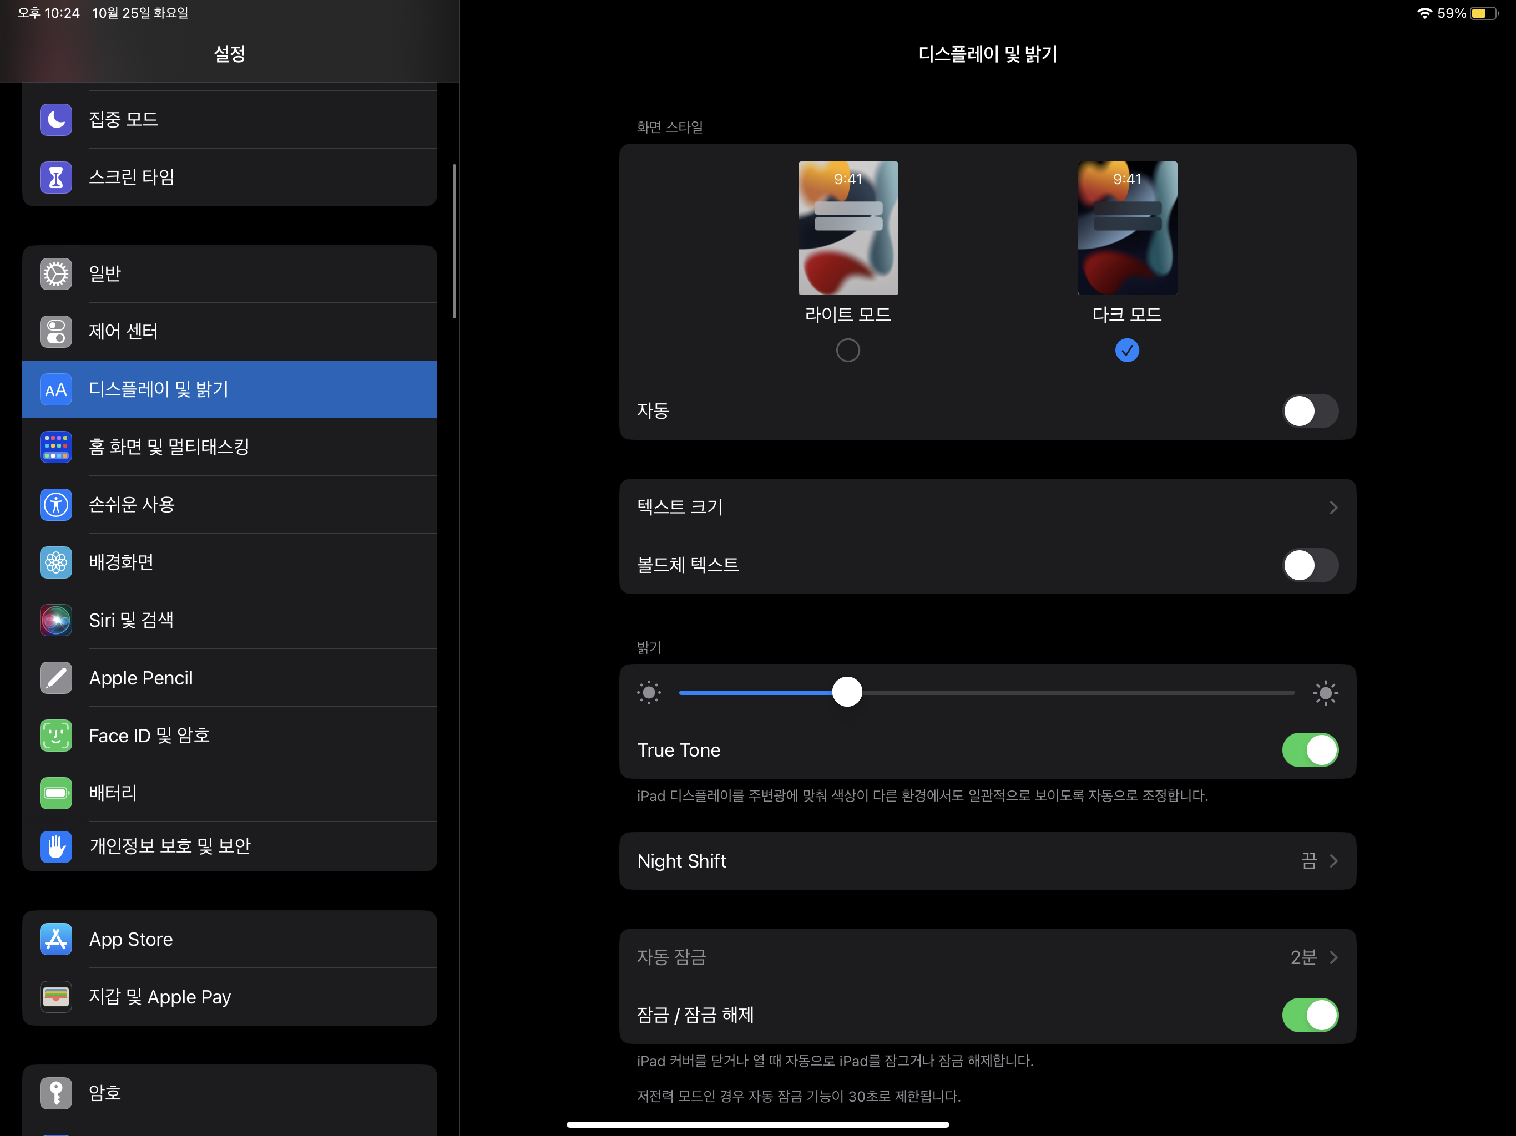Open 손쉬운 사용 settings
The image size is (1516, 1136).
[x=230, y=505]
